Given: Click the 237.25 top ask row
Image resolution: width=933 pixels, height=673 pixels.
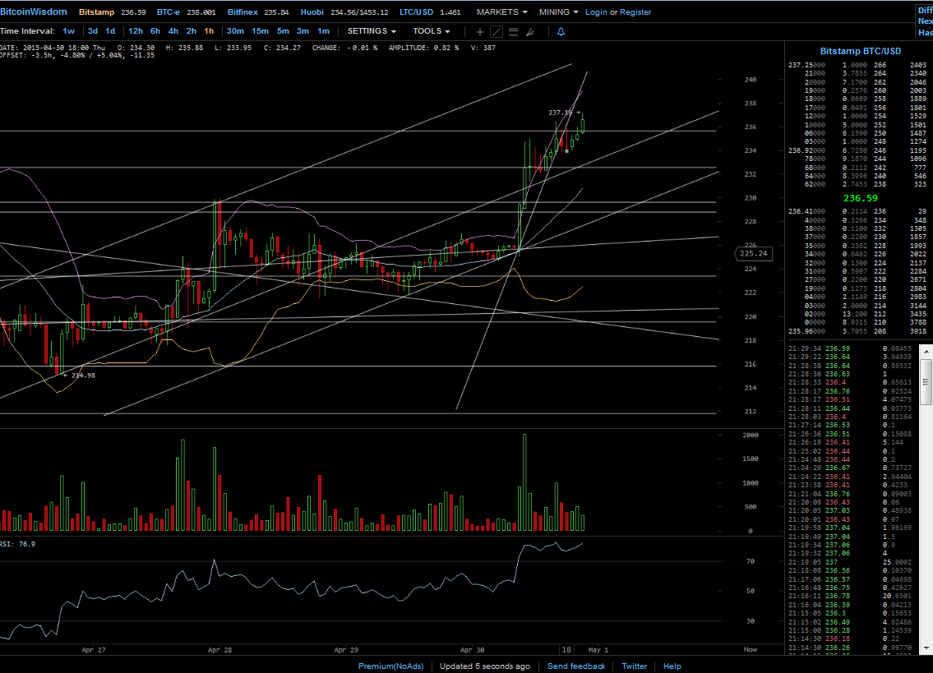Looking at the screenshot, I should pos(857,65).
